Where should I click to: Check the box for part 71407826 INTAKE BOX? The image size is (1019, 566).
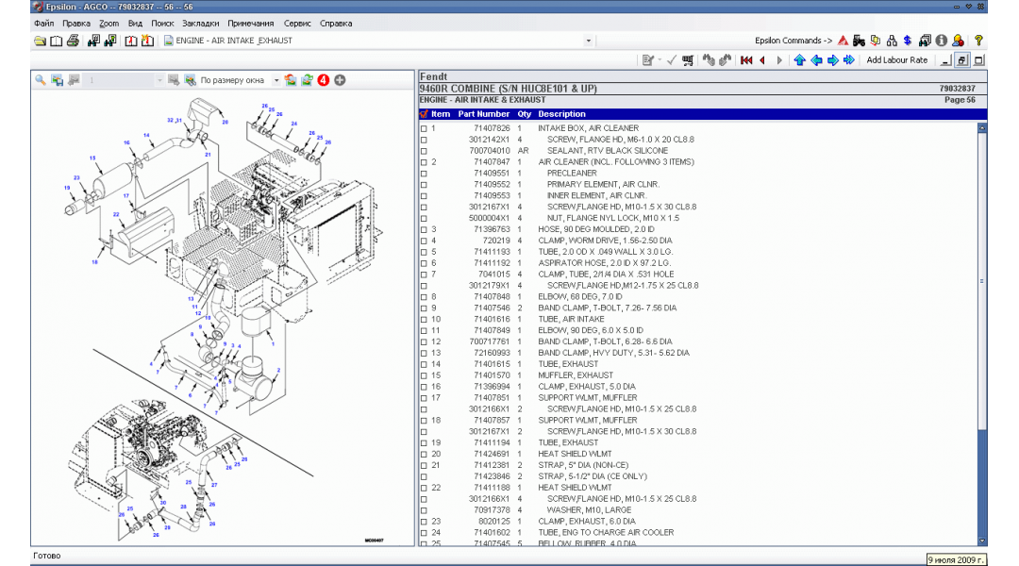(x=422, y=127)
